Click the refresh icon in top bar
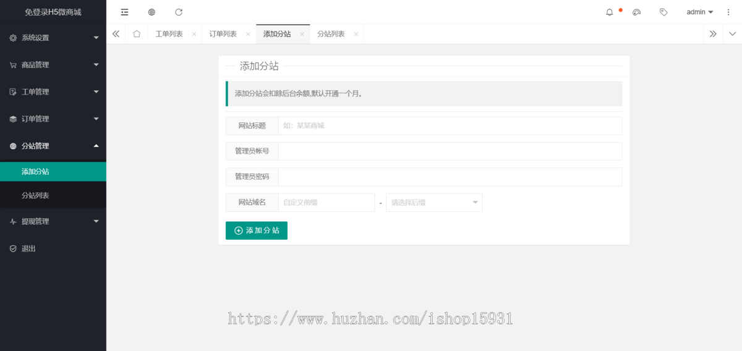This screenshot has height=351, width=742. point(179,12)
